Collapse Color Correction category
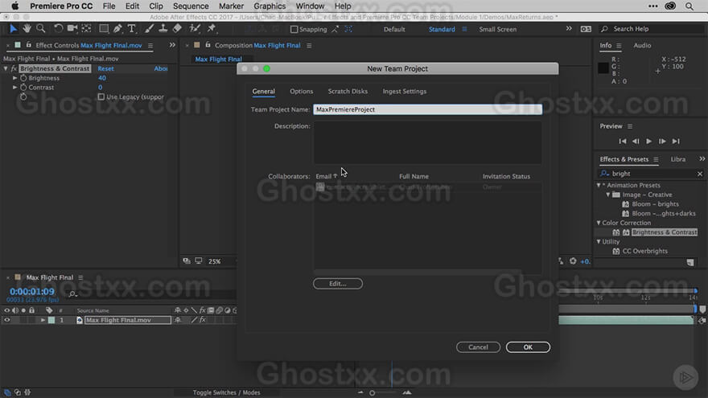 click(x=599, y=223)
